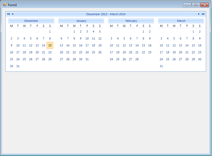Maximize the Form1 window
This screenshot has width=212, height=156.
[196, 5]
